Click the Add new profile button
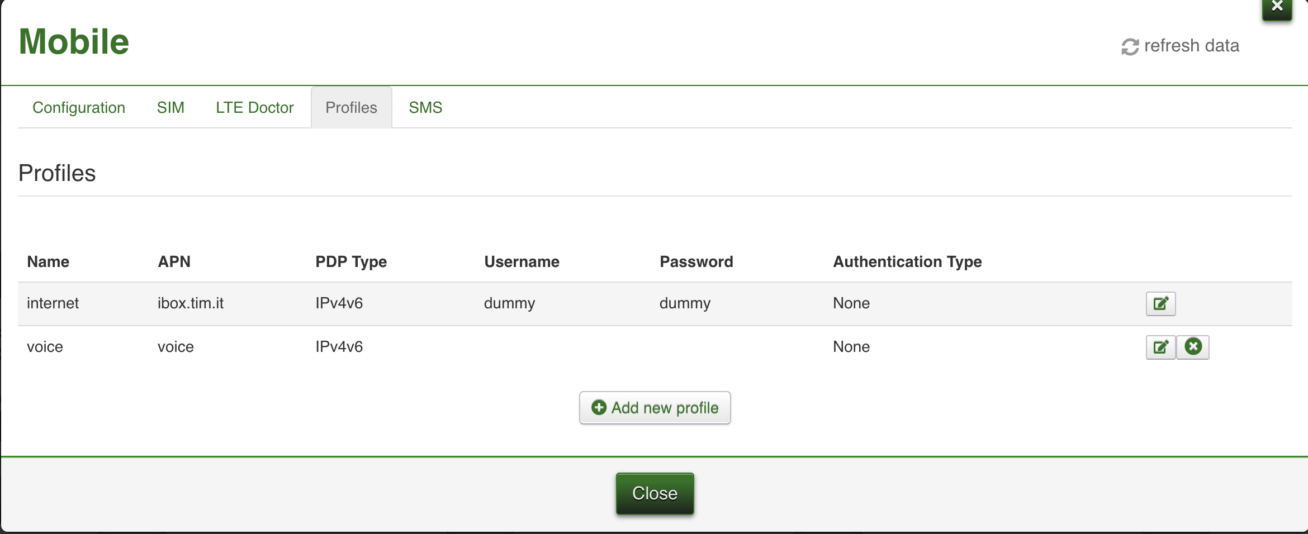This screenshot has width=1308, height=534. 655,408
